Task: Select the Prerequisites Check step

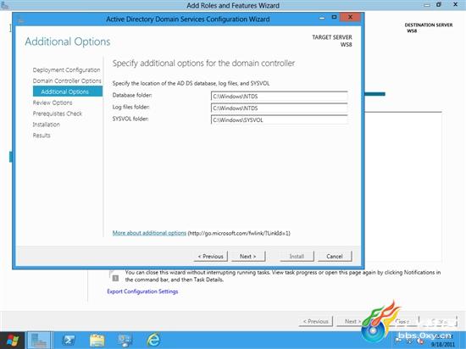Action: click(57, 114)
